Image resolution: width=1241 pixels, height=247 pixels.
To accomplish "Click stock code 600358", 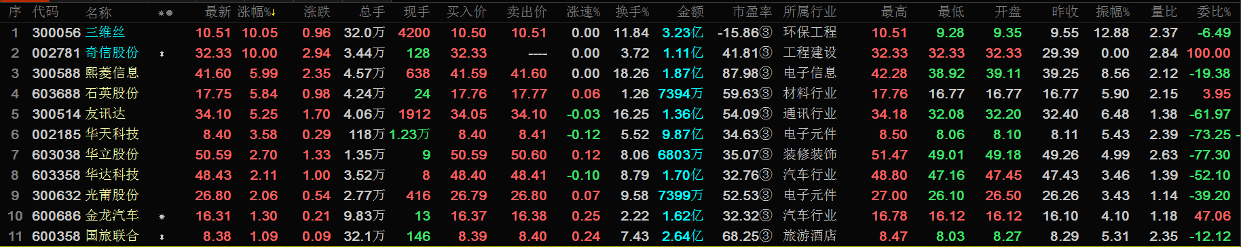I will [56, 236].
